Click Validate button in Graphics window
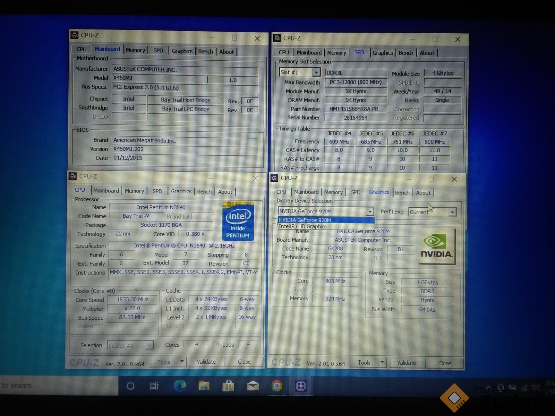 coord(406,363)
